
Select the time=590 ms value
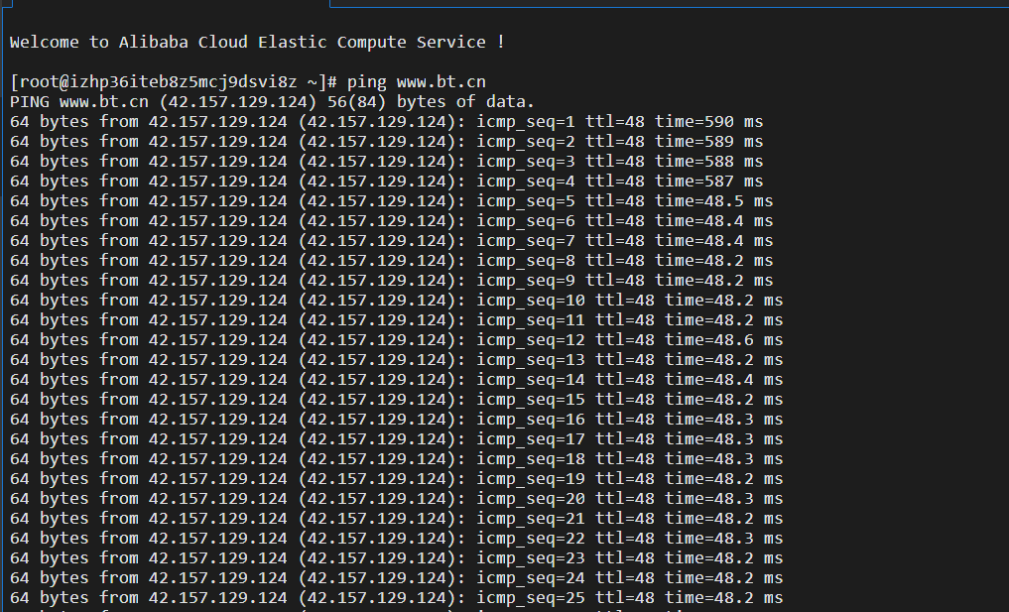(x=708, y=122)
